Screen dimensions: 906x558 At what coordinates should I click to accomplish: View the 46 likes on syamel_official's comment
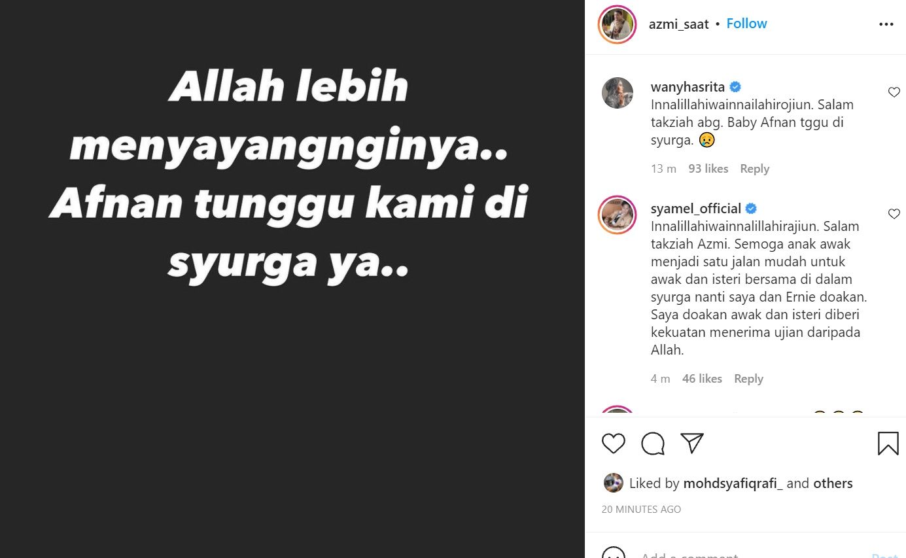pyautogui.click(x=703, y=379)
